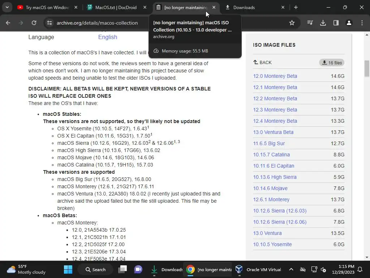
Task: Open 12.3 Monterey Beta ISO link
Action: [x=275, y=110]
